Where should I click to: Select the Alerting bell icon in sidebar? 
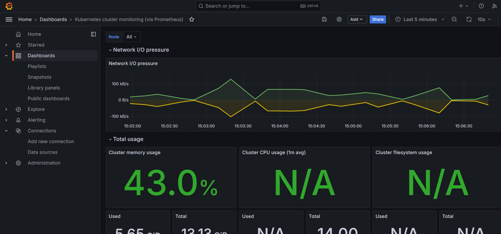pos(18,120)
